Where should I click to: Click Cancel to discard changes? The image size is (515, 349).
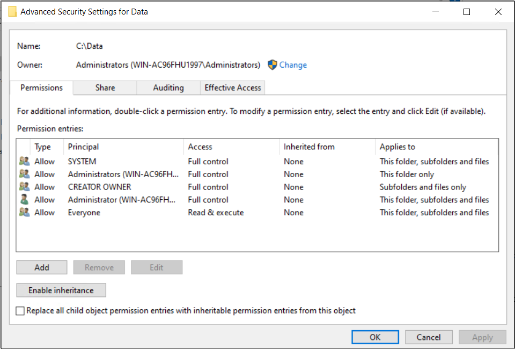(x=429, y=337)
